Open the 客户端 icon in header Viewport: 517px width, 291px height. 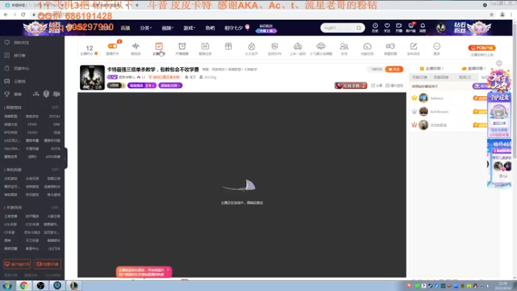click(411, 26)
